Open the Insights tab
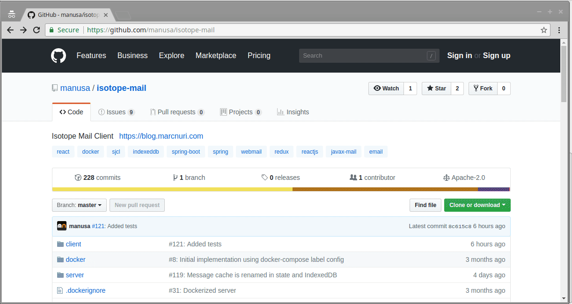 click(x=293, y=112)
